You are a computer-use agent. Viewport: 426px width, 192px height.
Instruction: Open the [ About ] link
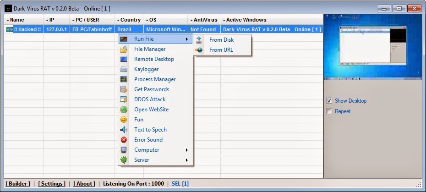tap(84, 184)
